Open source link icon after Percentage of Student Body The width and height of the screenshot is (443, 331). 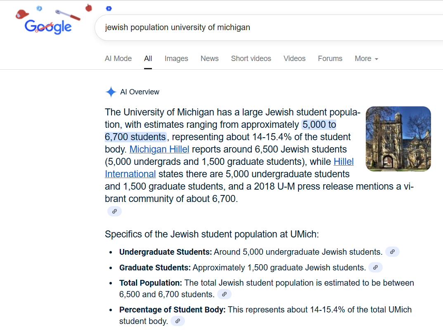point(178,321)
